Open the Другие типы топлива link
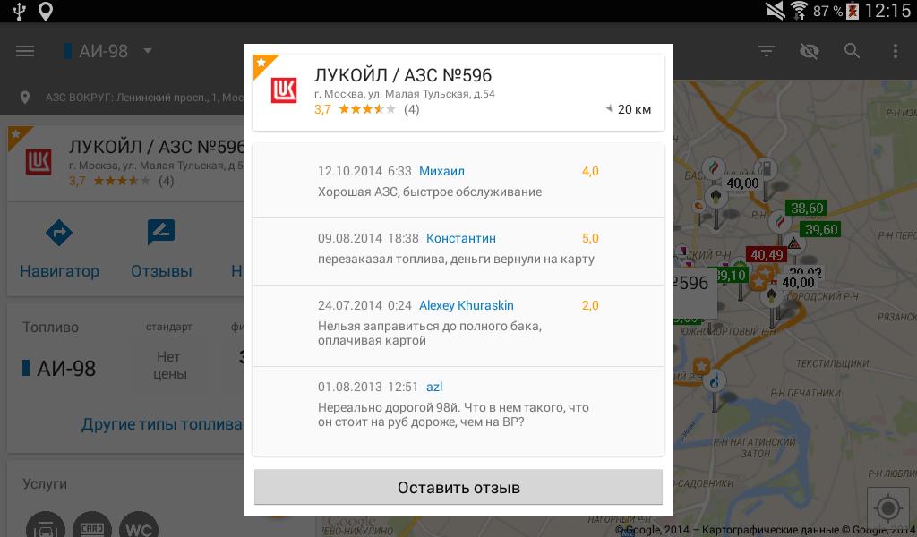917x537 pixels. click(x=162, y=424)
